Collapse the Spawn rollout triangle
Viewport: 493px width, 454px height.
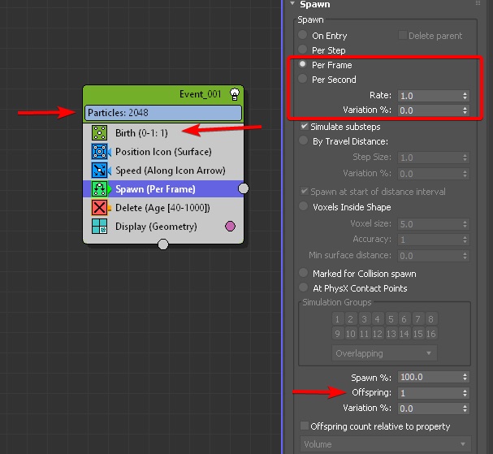(x=292, y=3)
